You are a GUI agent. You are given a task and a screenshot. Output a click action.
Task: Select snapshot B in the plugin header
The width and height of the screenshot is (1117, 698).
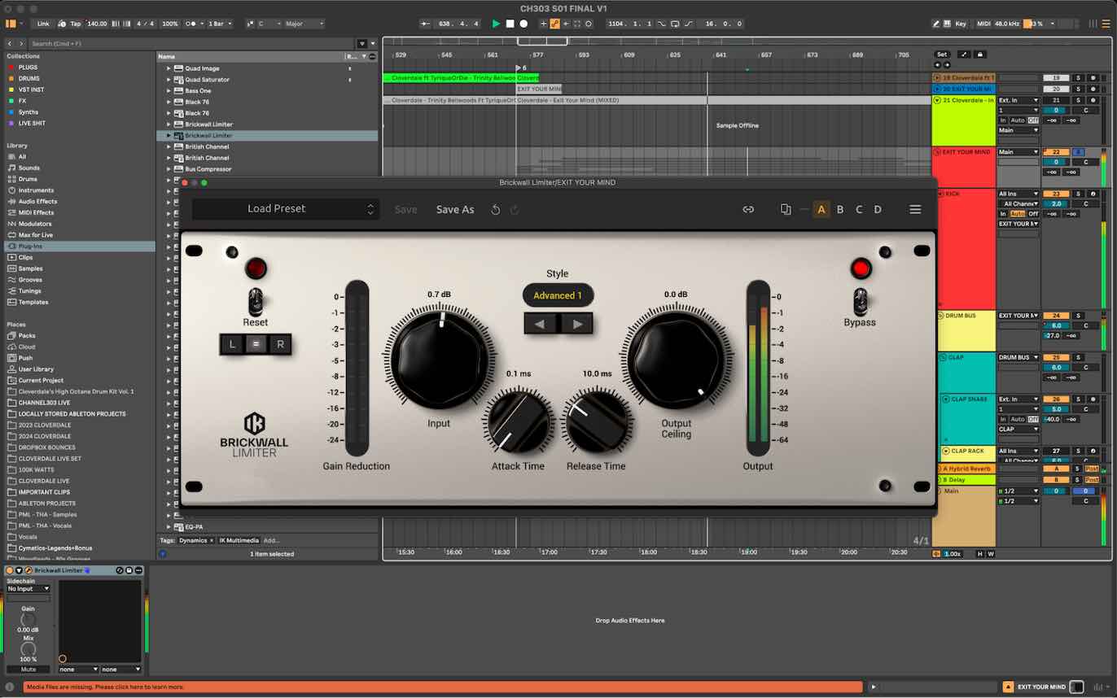839,209
